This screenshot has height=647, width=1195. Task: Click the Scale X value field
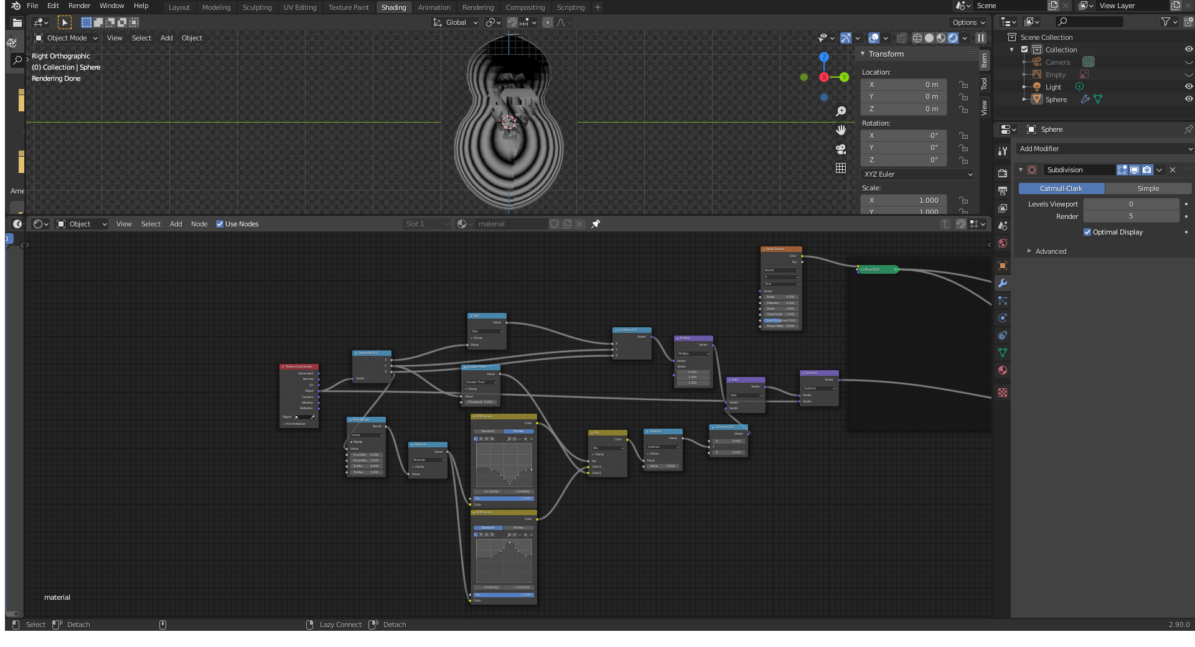pyautogui.click(x=904, y=200)
